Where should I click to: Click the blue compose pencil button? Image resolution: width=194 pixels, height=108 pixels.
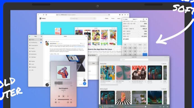pyautogui.click(x=85, y=84)
